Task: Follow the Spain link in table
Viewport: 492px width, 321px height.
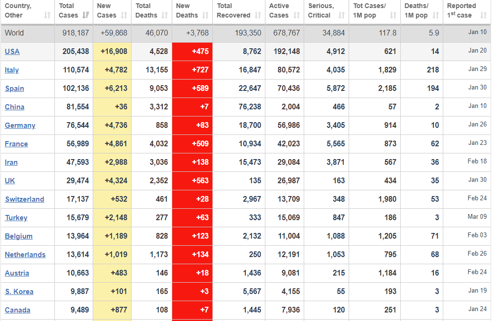Action: 14,89
